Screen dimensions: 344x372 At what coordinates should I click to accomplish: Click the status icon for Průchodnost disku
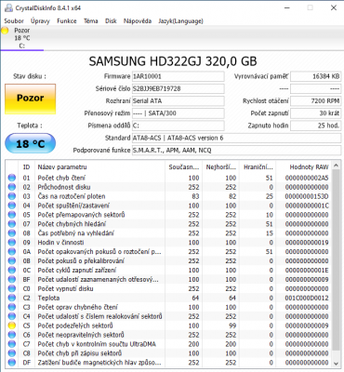[x=12, y=187]
